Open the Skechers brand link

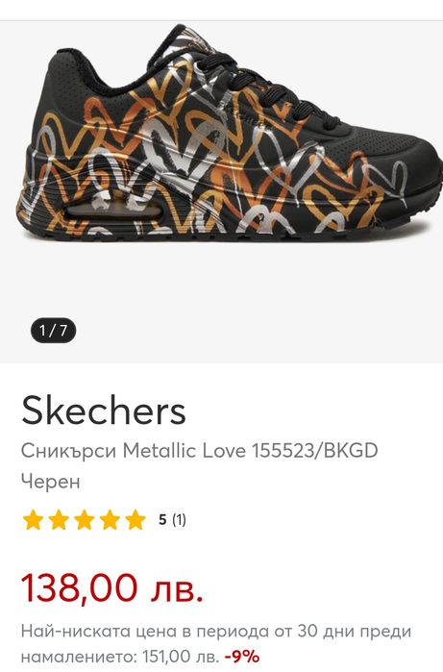point(104,411)
